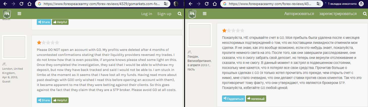
Task: Open the incognito profile icon
Action: click(361, 4)
